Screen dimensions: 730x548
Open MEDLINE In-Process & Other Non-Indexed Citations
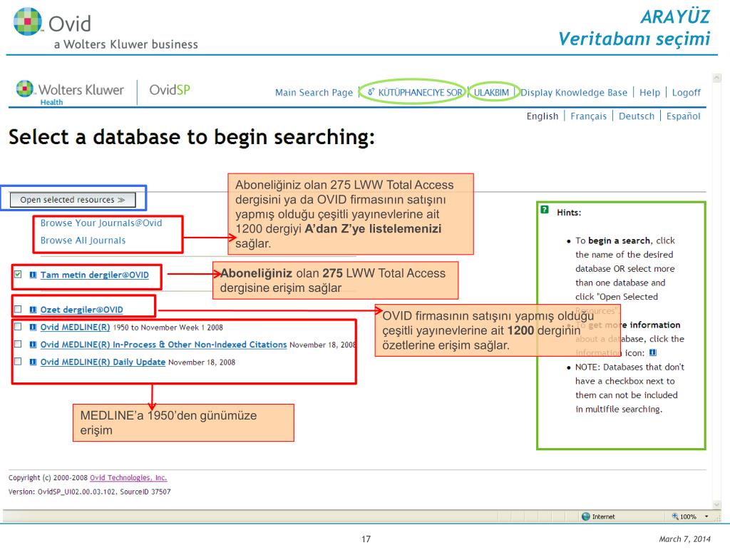click(x=163, y=345)
